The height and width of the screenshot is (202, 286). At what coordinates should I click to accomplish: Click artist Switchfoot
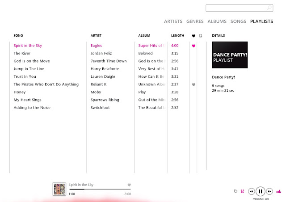[100, 108]
